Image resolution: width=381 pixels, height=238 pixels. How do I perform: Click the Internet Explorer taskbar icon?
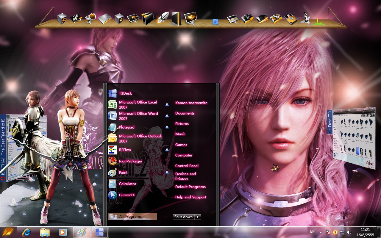coord(27,232)
